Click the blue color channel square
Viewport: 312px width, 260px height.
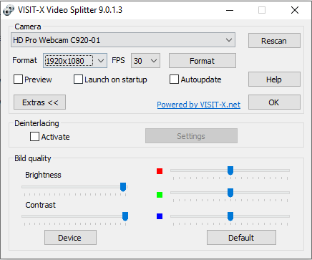(x=160, y=216)
